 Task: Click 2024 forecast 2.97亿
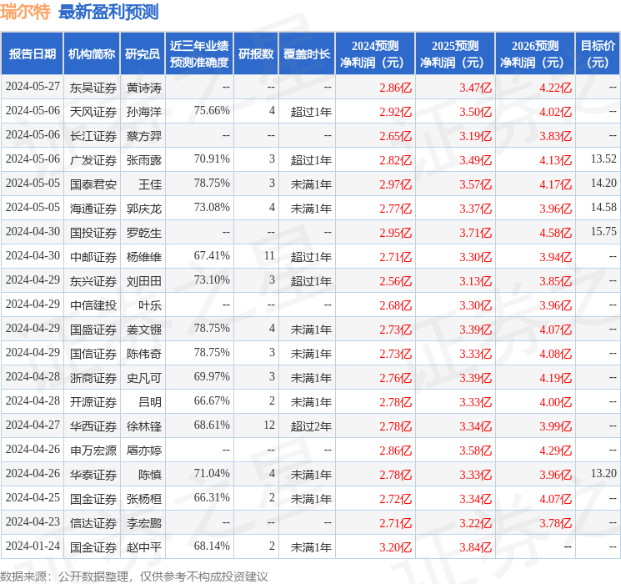[x=396, y=184]
